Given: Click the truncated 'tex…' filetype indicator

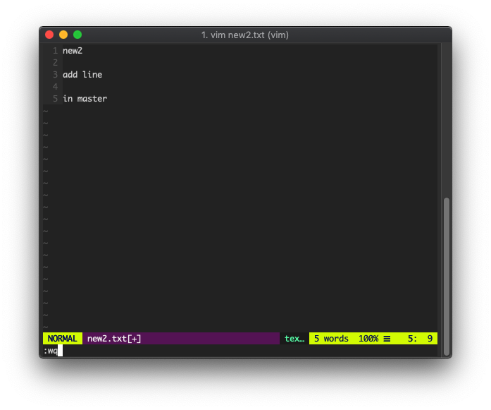Looking at the screenshot, I should pos(294,339).
